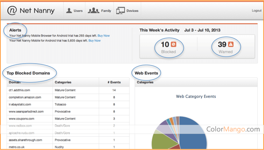Click the Users person icon
Screen dimensions: 264x150
pyautogui.click(x=69, y=10)
